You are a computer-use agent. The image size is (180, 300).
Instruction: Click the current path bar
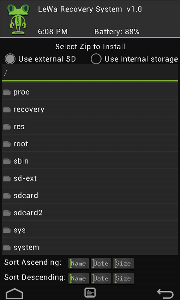click(x=90, y=74)
